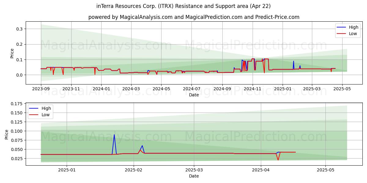Click 'Low' in the top chart legend
Viewport: 367px width, 183px height.
pos(353,34)
